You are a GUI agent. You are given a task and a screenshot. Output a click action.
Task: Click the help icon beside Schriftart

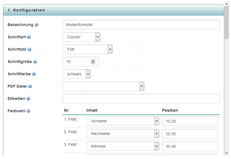(29, 37)
